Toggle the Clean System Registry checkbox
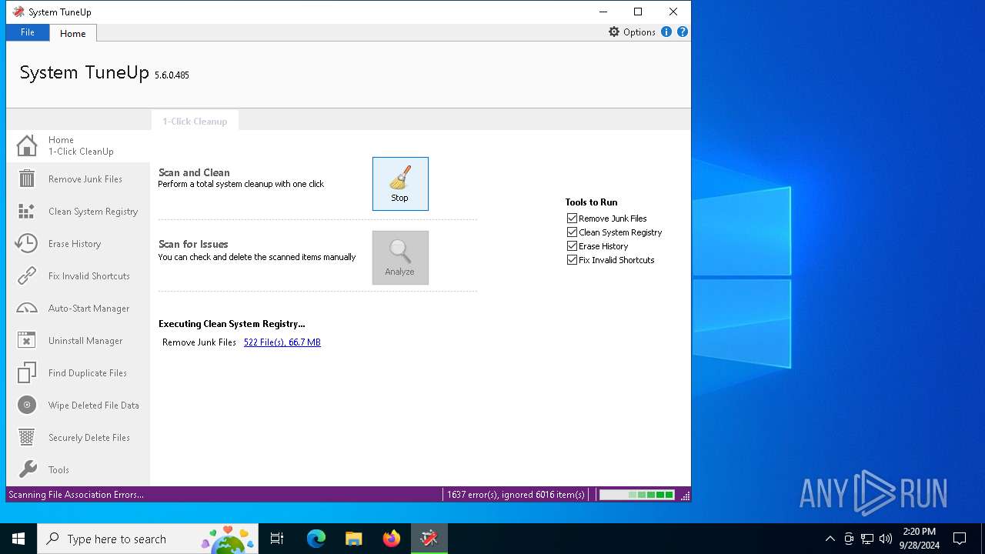The height and width of the screenshot is (554, 985). 572,232
